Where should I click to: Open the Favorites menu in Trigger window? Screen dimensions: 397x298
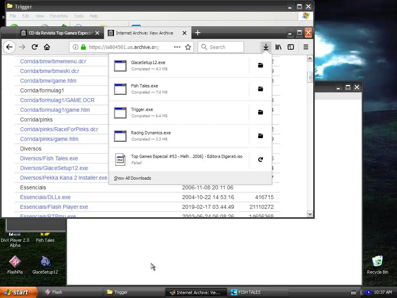click(59, 16)
